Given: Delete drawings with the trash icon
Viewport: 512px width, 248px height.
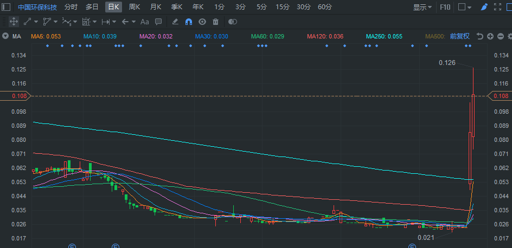Looking at the screenshot, I should [215, 22].
